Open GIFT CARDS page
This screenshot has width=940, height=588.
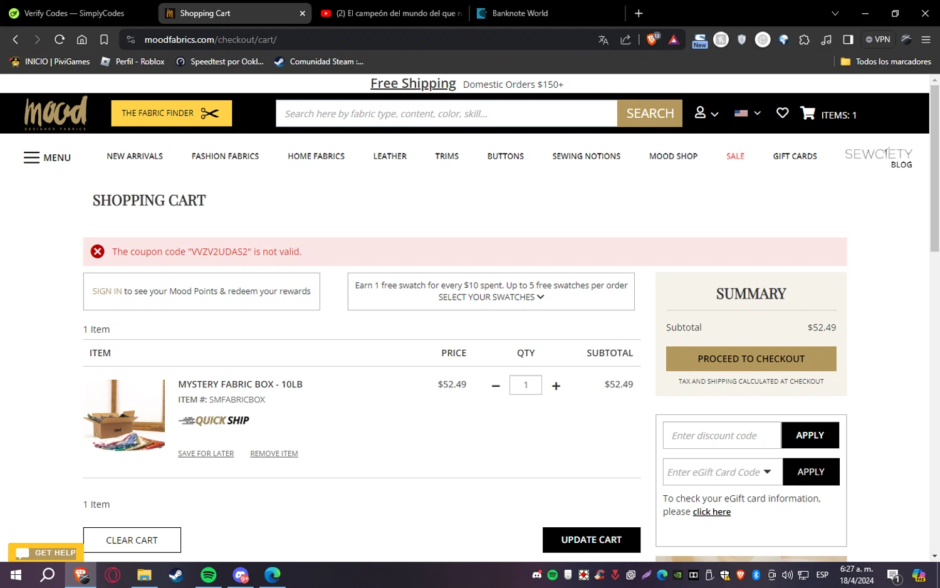point(795,156)
